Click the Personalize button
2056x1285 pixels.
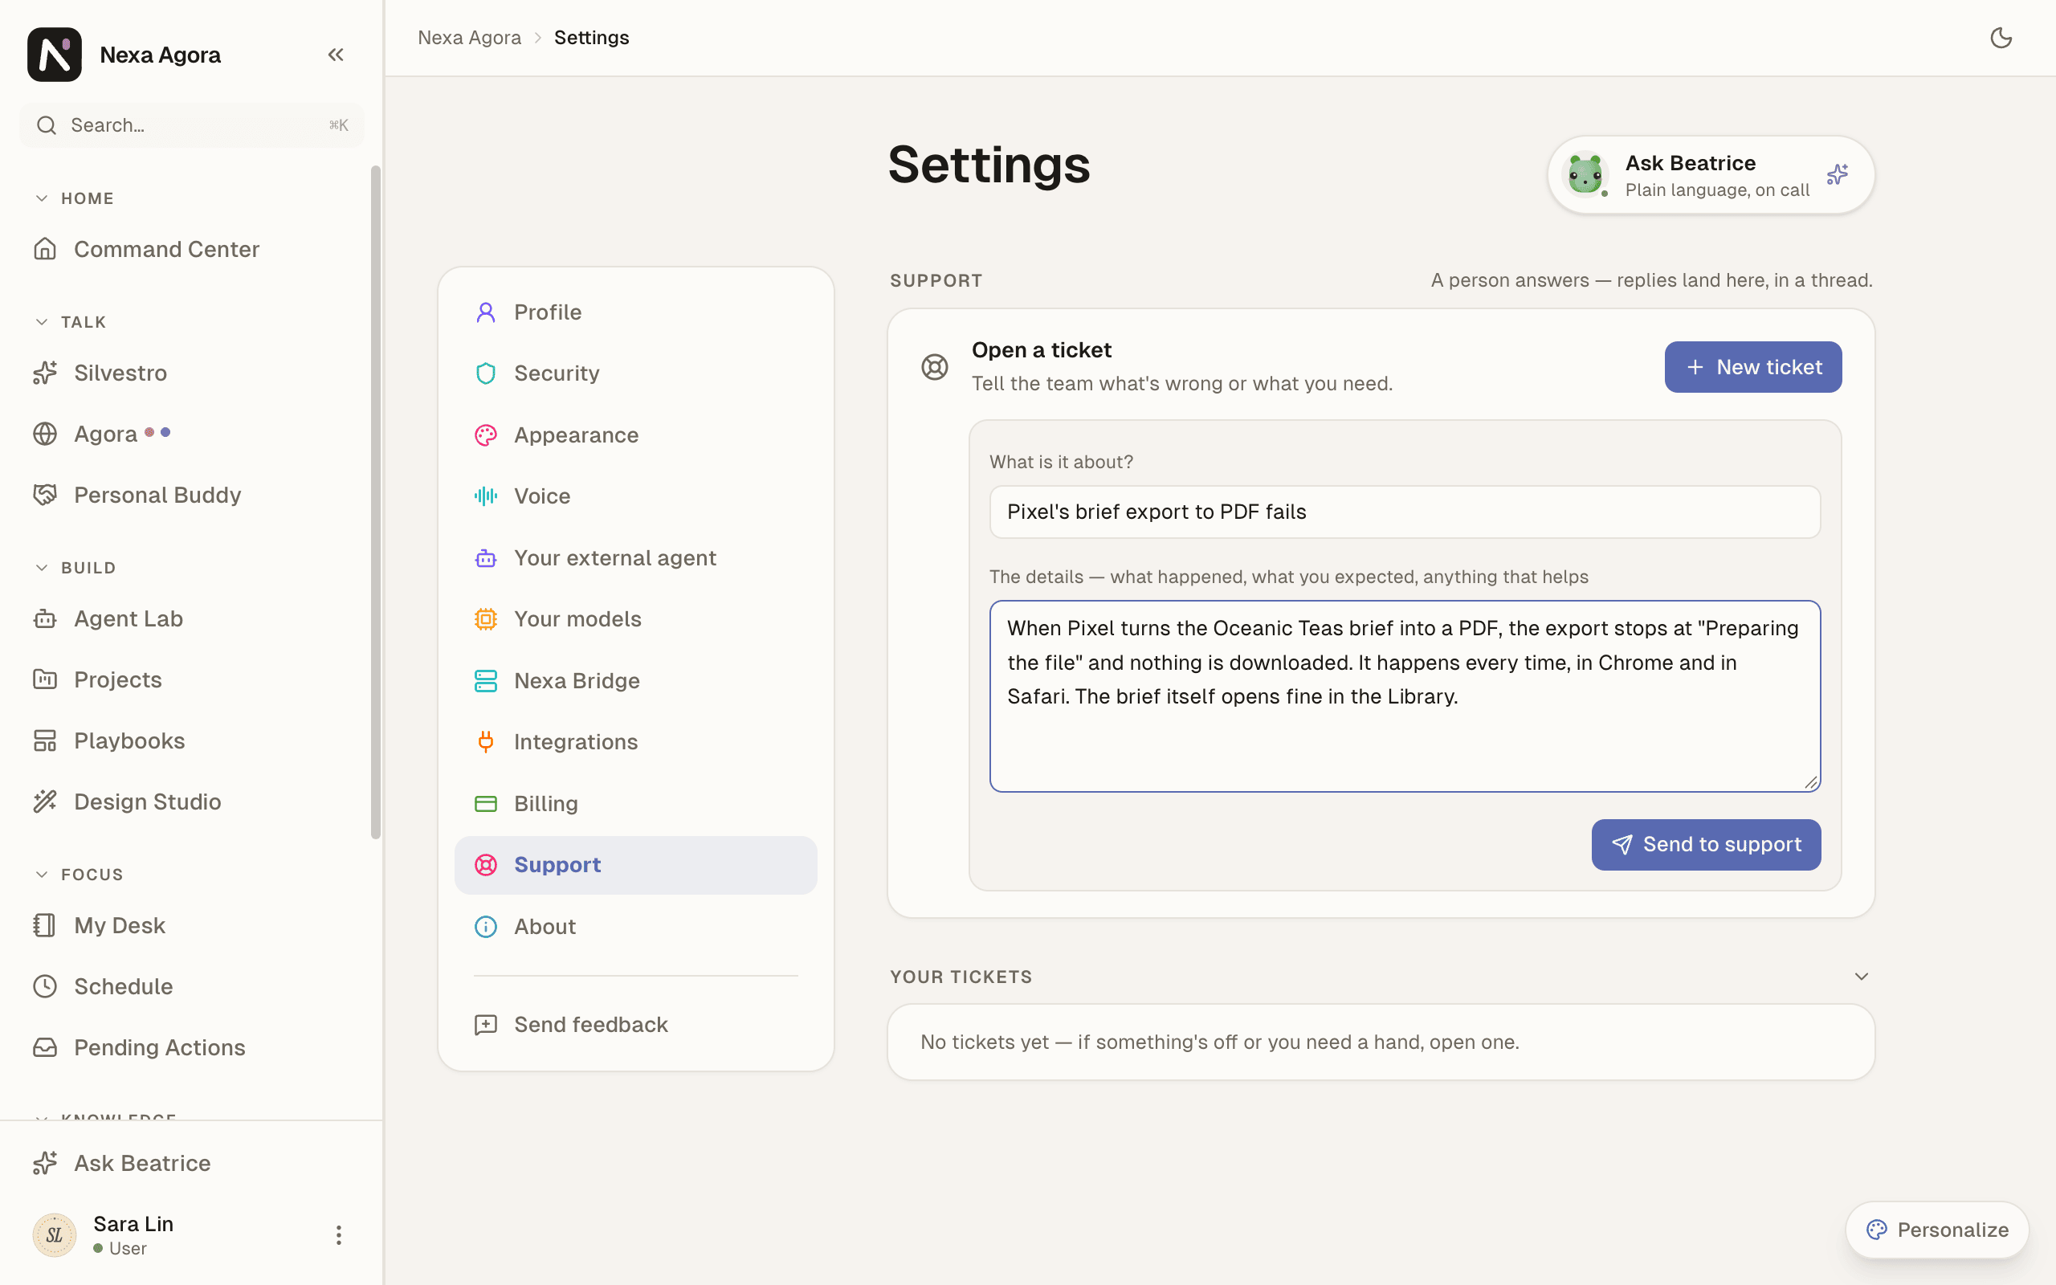1937,1230
